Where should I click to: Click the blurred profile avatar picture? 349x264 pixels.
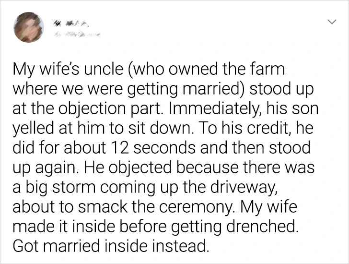[28, 28]
